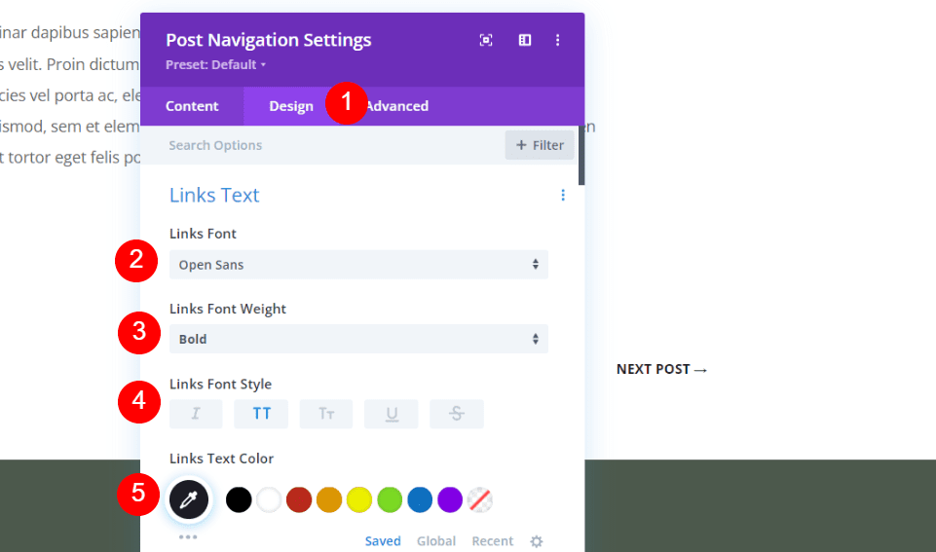
Task: Open the Links Font Weight dropdown
Action: [x=358, y=340]
